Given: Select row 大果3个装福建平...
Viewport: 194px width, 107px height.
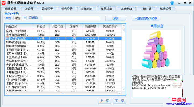Looking at the screenshot, I should [x=63, y=65].
